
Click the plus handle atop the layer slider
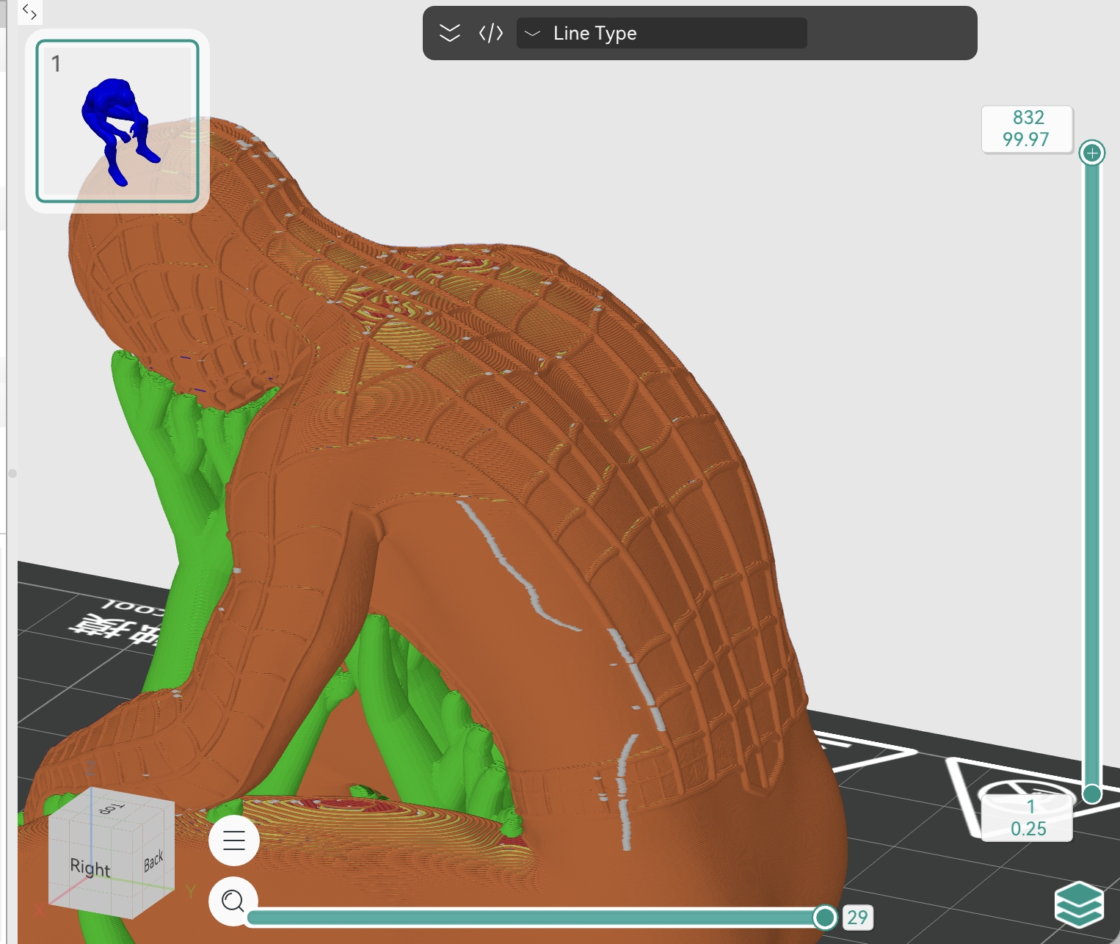[1092, 153]
